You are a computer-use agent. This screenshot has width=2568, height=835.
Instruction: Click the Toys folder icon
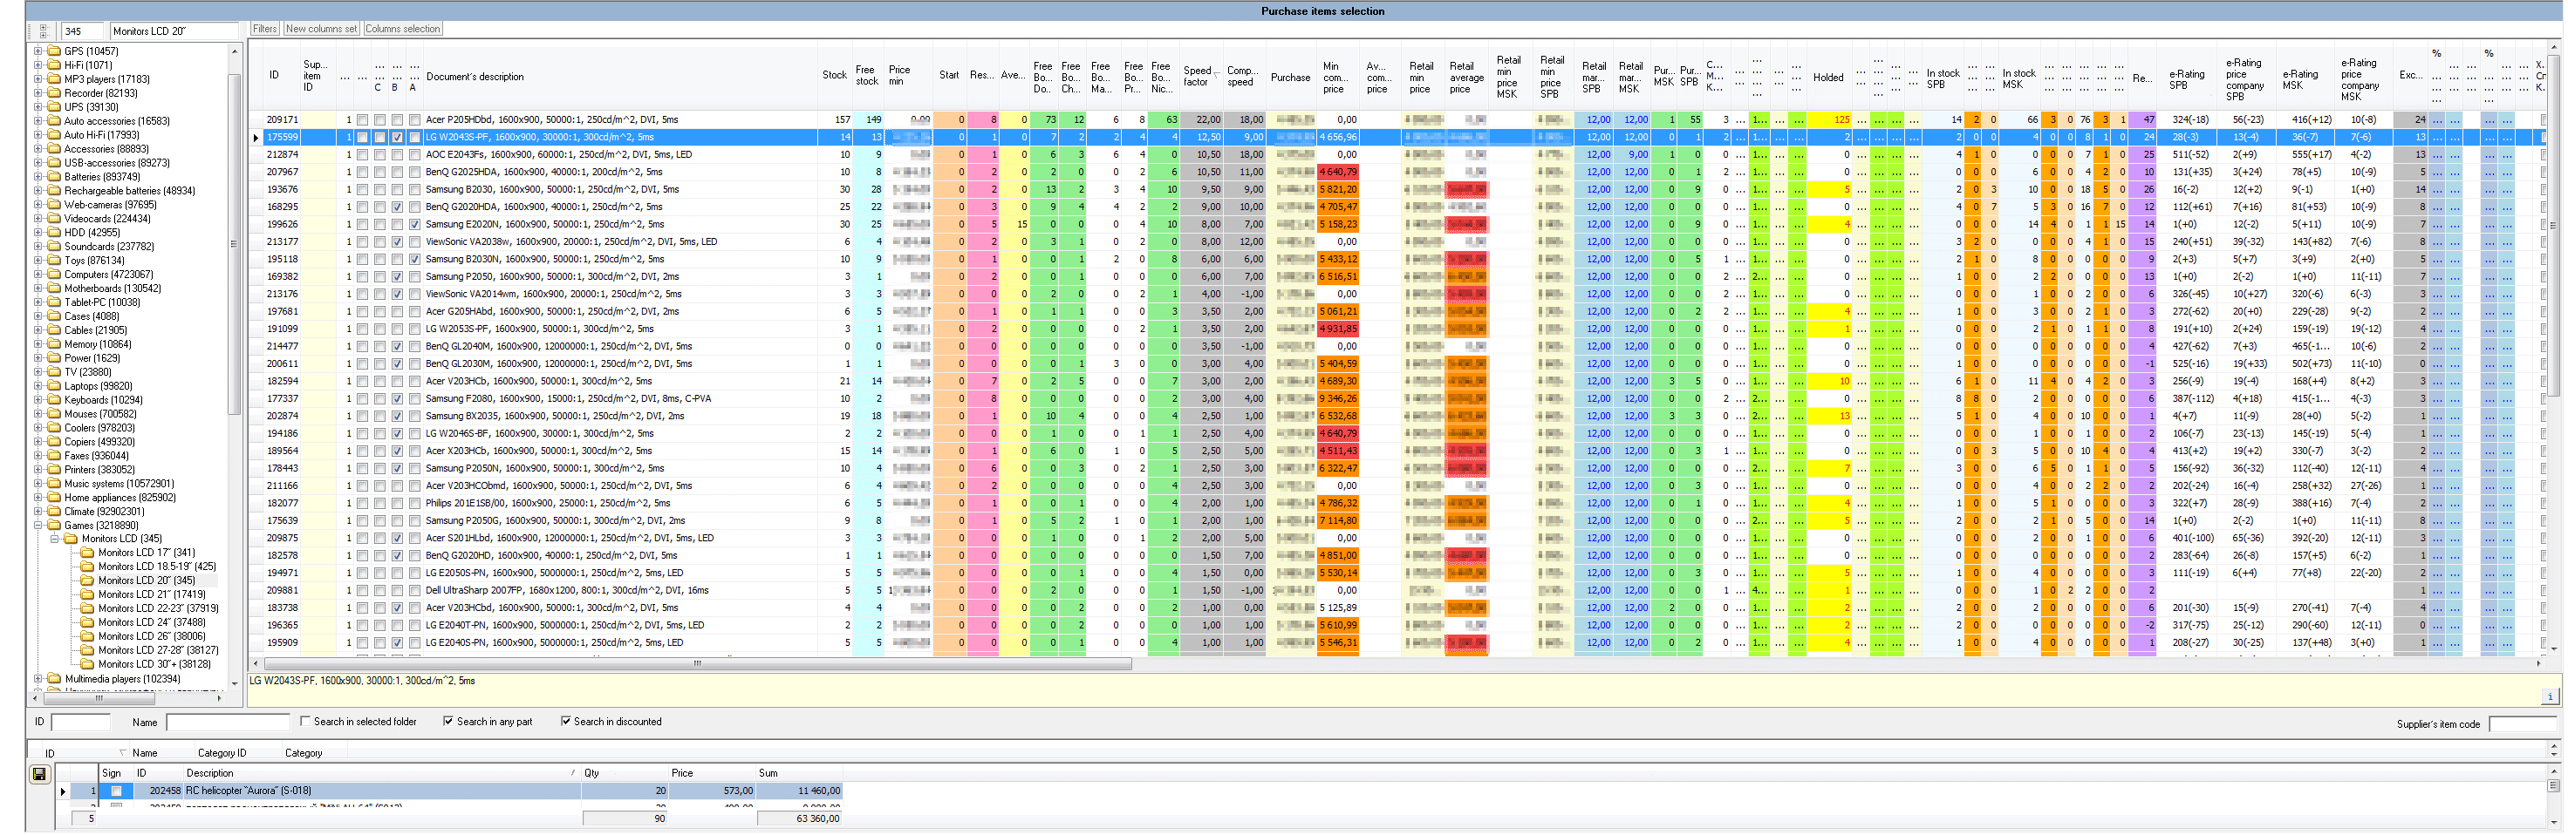tap(55, 260)
